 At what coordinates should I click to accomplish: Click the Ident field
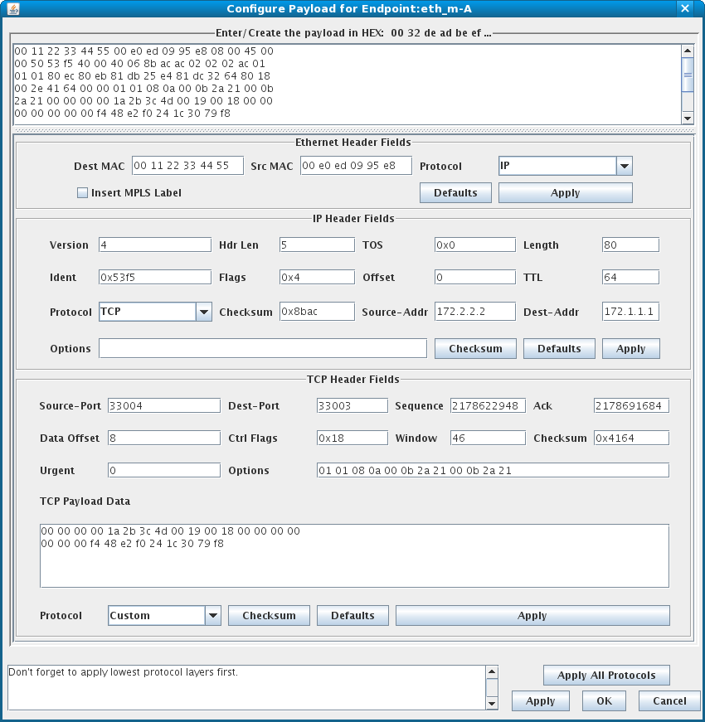tap(155, 277)
